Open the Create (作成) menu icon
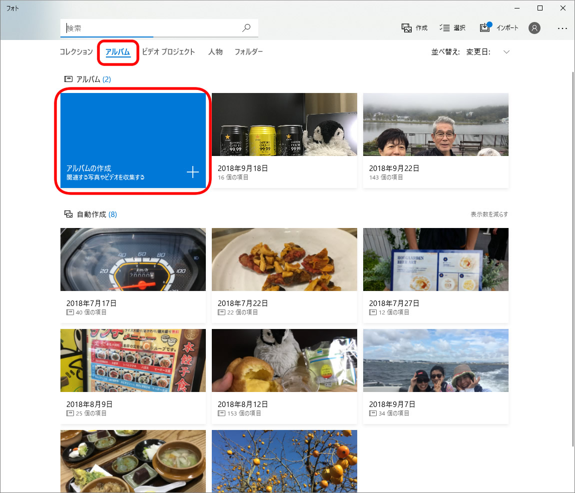 pos(407,28)
